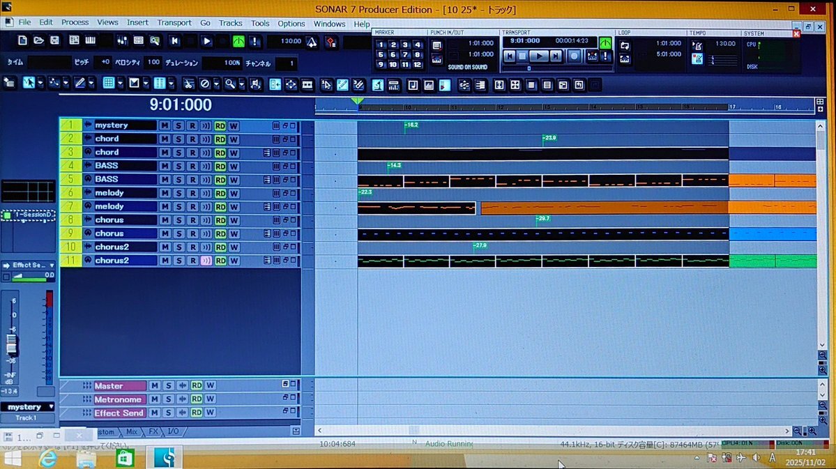Click the orange melody clip on track 7
This screenshot has width=836, height=469.
tap(604, 207)
